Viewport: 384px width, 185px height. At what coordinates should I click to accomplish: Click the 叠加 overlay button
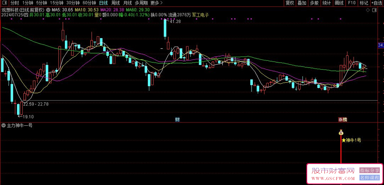click(x=302, y=3)
